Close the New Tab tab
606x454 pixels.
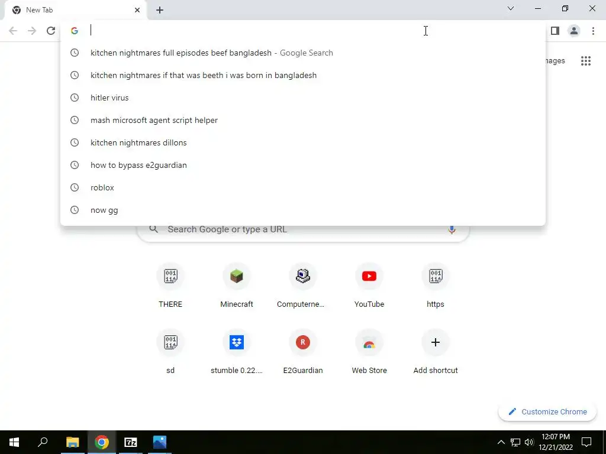[137, 10]
